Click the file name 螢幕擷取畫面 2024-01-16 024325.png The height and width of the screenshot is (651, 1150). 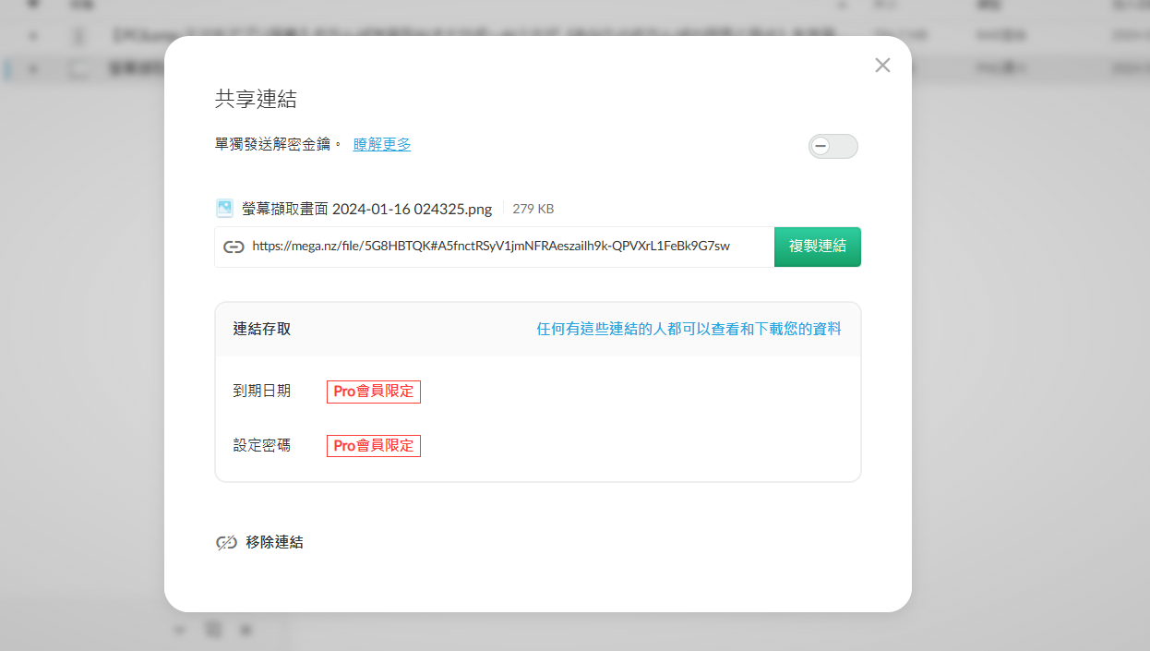[x=366, y=209]
